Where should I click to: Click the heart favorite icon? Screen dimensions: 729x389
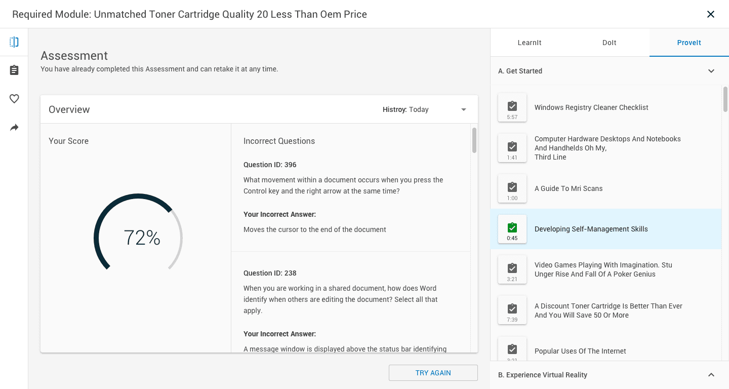pos(14,99)
